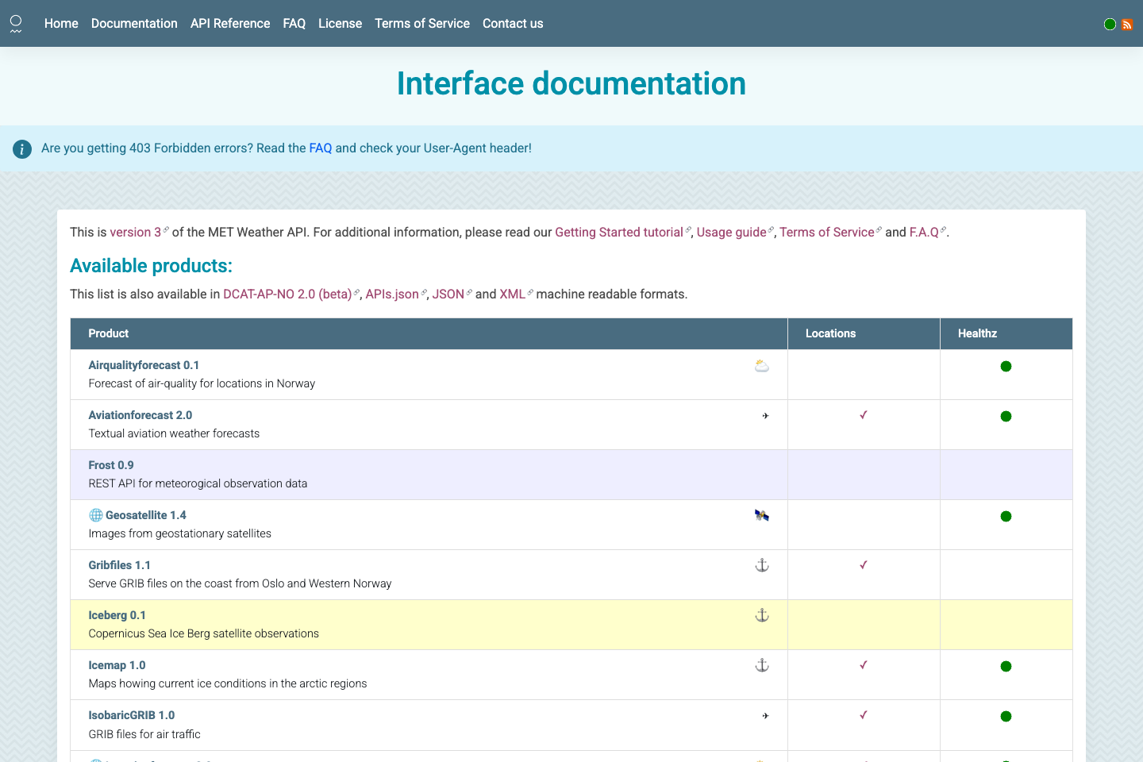Screen dimensions: 1143x762
Task: Click the globe icon beside Geosatellite 1.4
Action: (96, 514)
